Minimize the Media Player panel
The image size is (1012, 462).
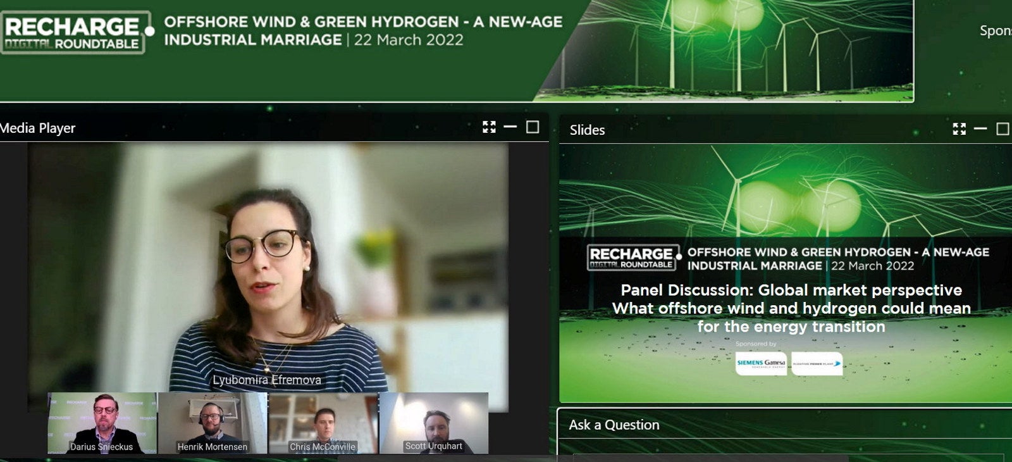(510, 127)
